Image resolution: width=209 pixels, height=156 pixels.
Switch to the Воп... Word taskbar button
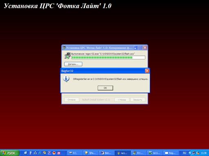[x=107, y=153]
